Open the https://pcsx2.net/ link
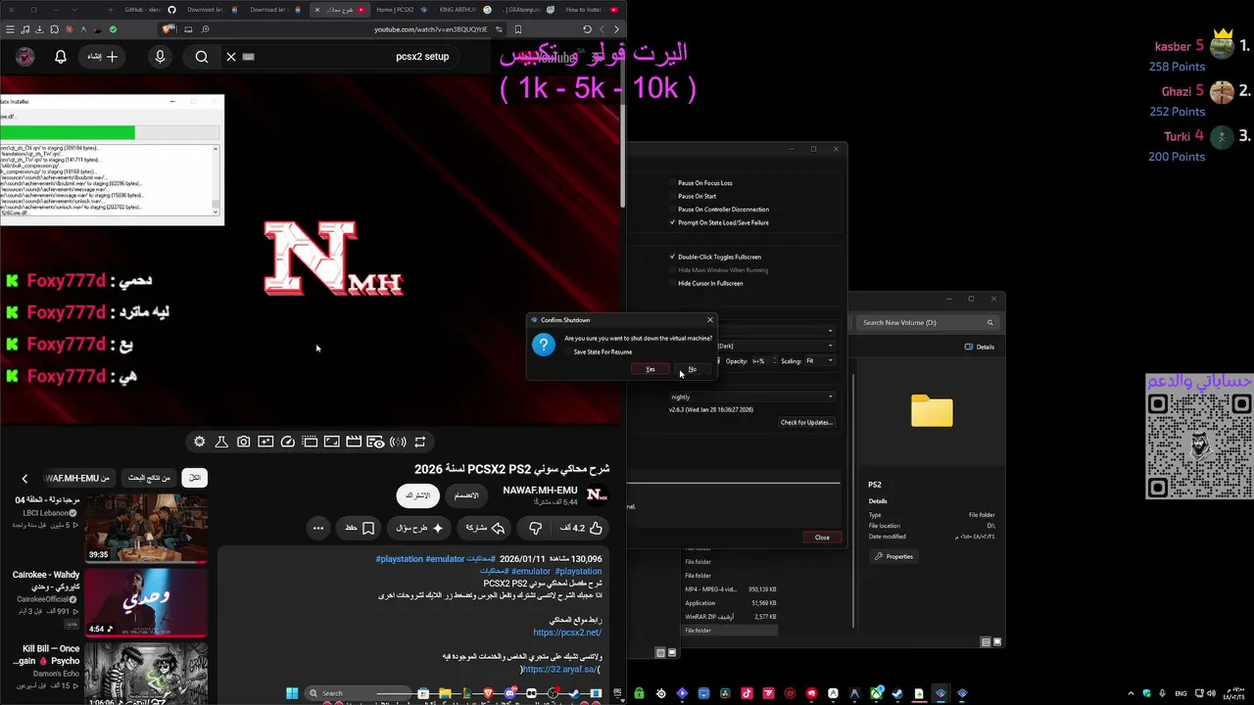The image size is (1254, 705). [x=567, y=633]
